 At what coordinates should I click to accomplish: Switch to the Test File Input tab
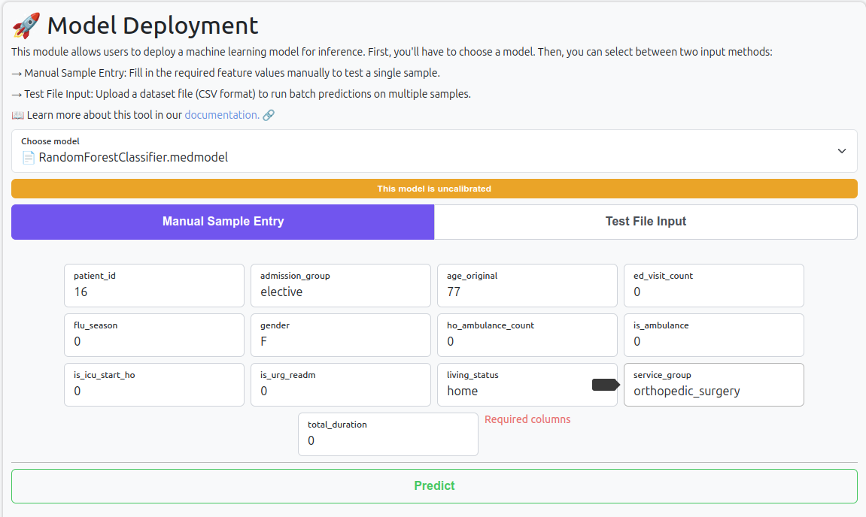(646, 222)
